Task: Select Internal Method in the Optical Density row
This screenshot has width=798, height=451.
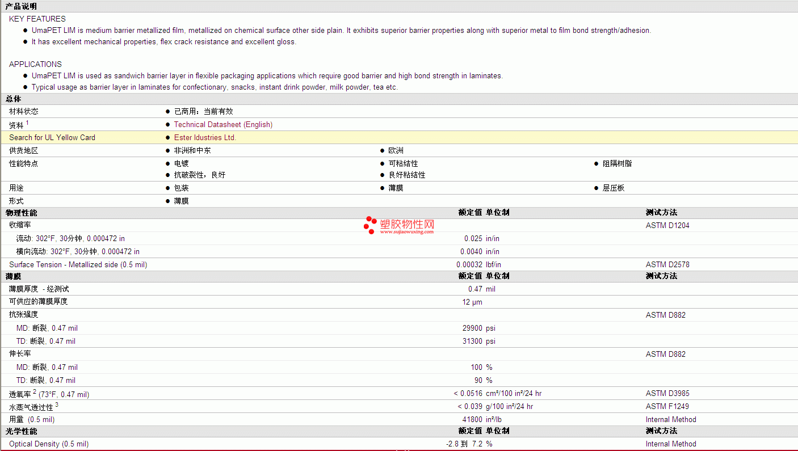Action: (671, 444)
